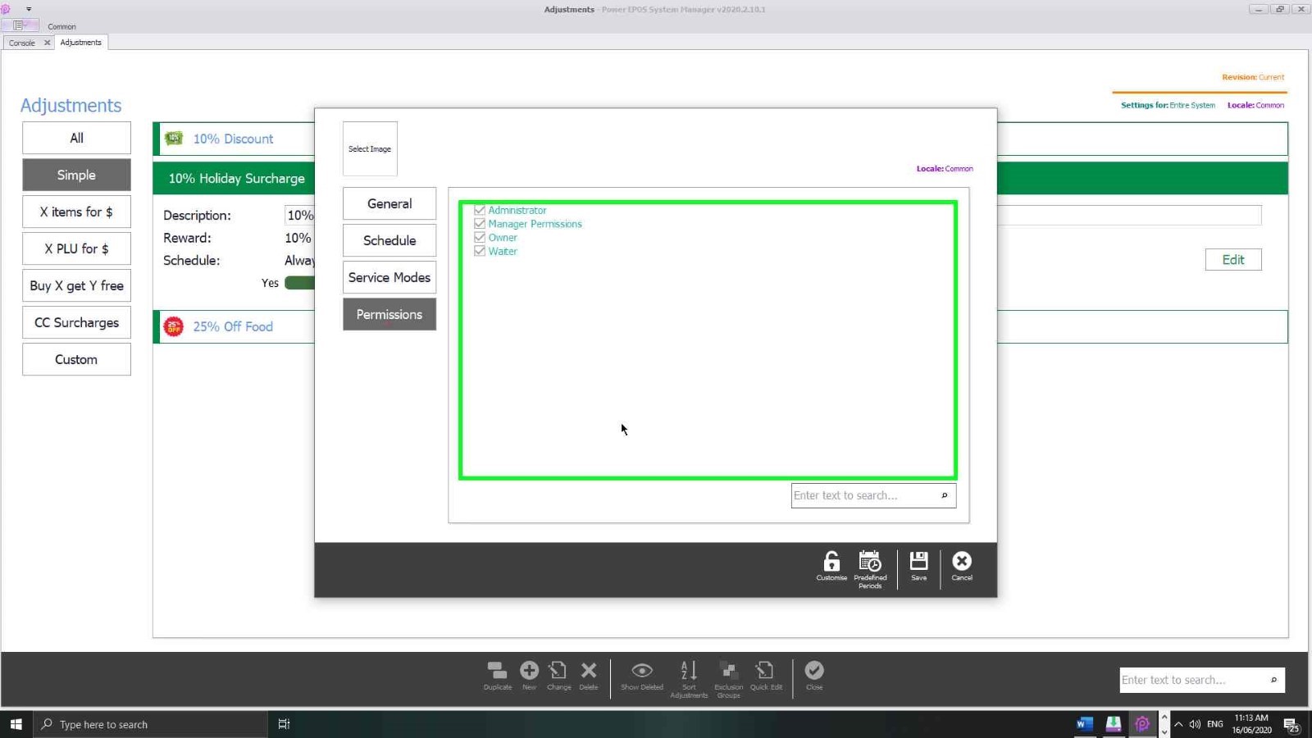Open the quick access dropdown arrow in title bar
Viewport: 1312px width, 738px height.
pyautogui.click(x=29, y=9)
